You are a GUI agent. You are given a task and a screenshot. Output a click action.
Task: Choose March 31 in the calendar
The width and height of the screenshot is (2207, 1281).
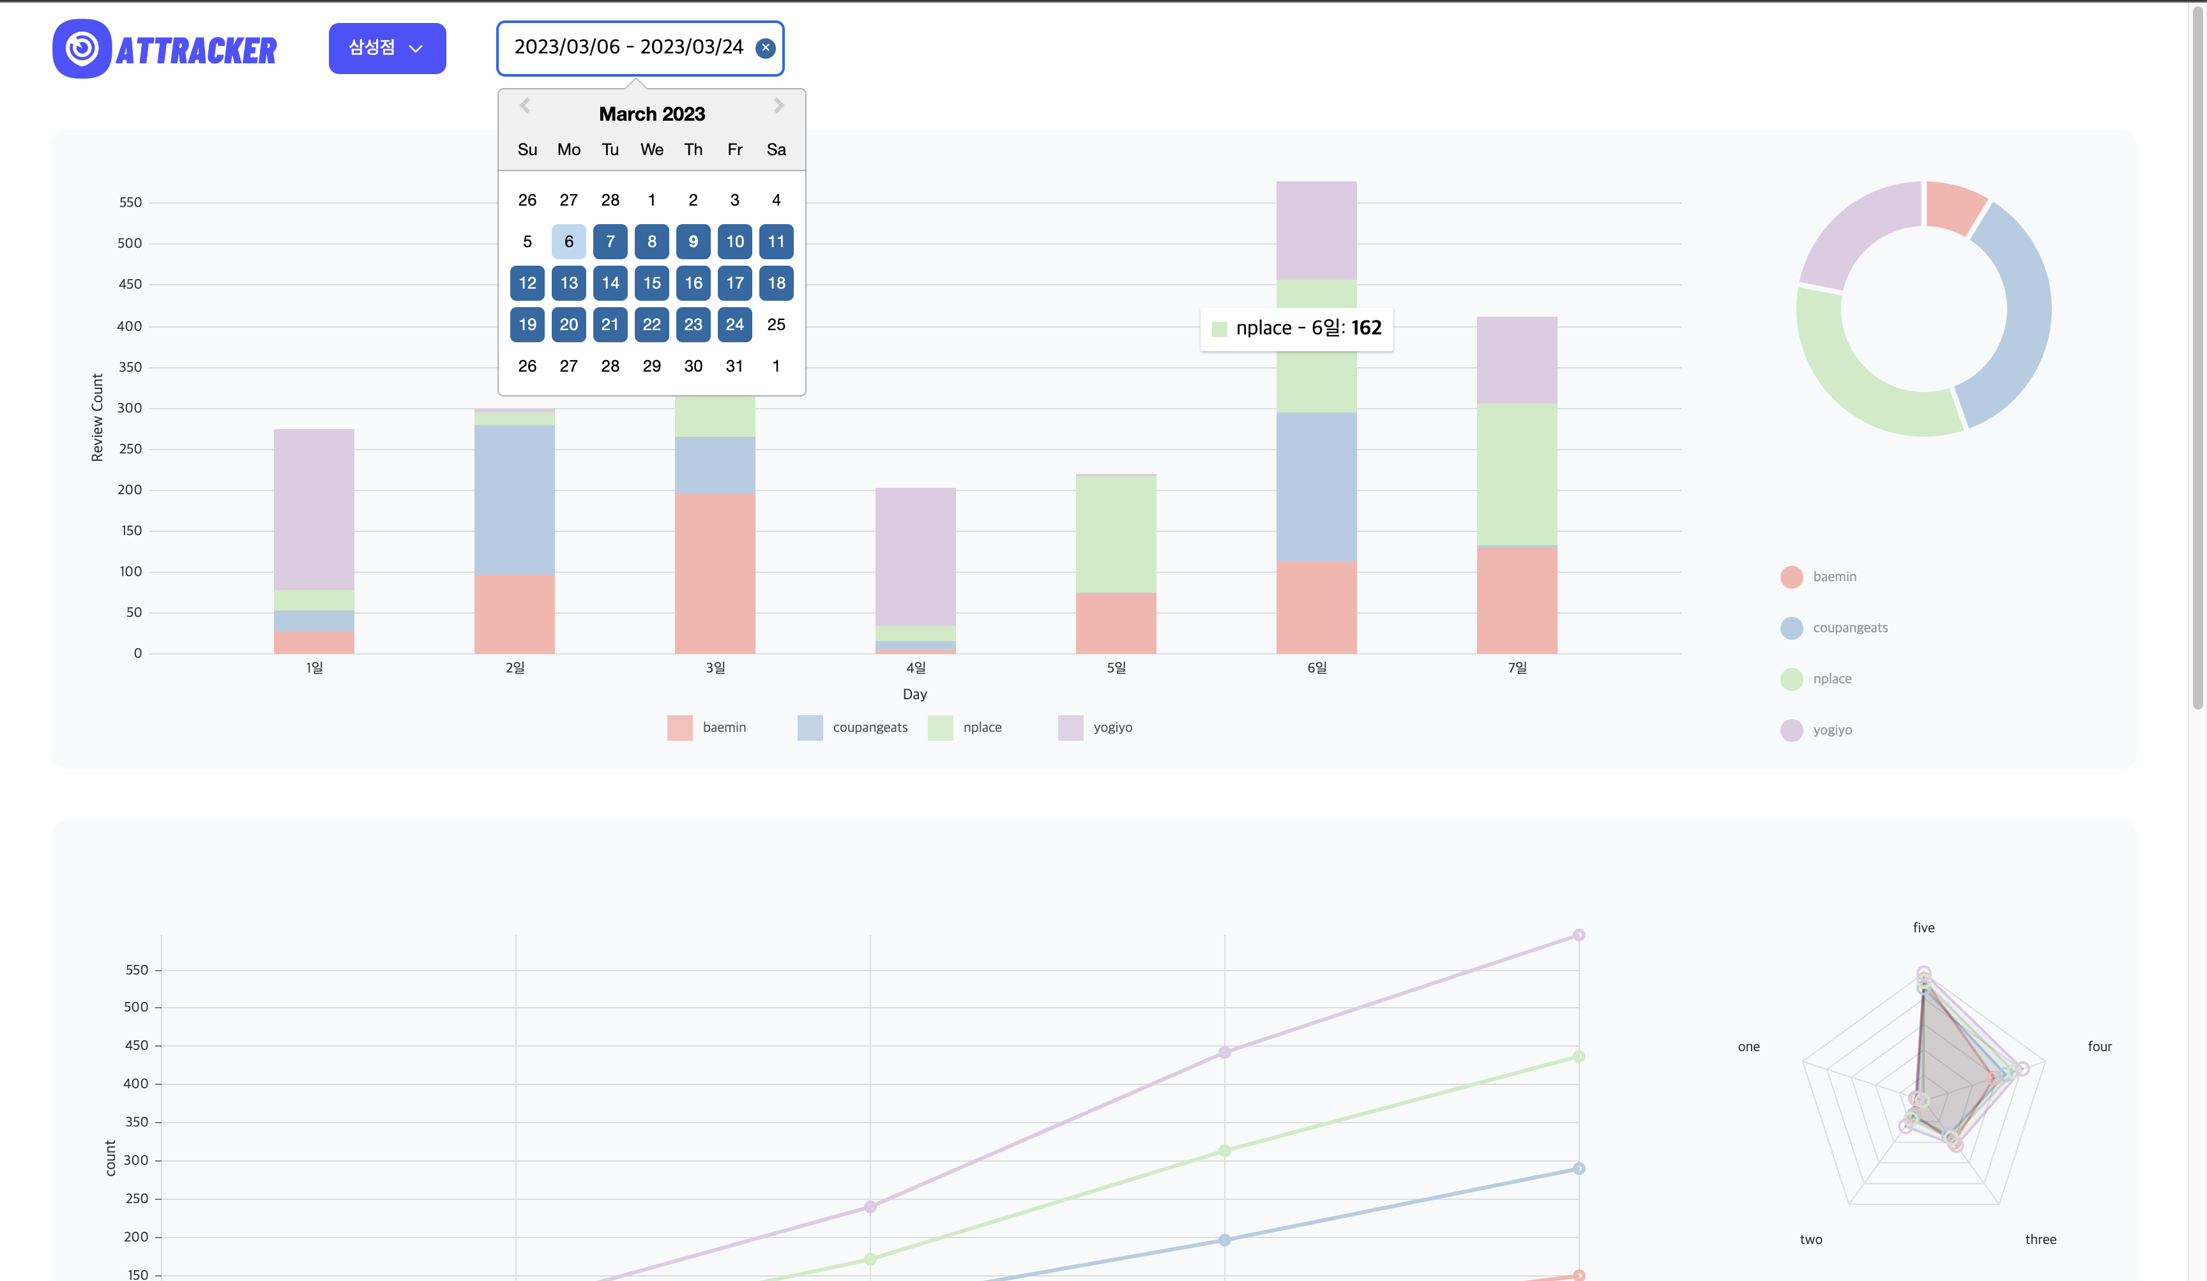point(734,366)
